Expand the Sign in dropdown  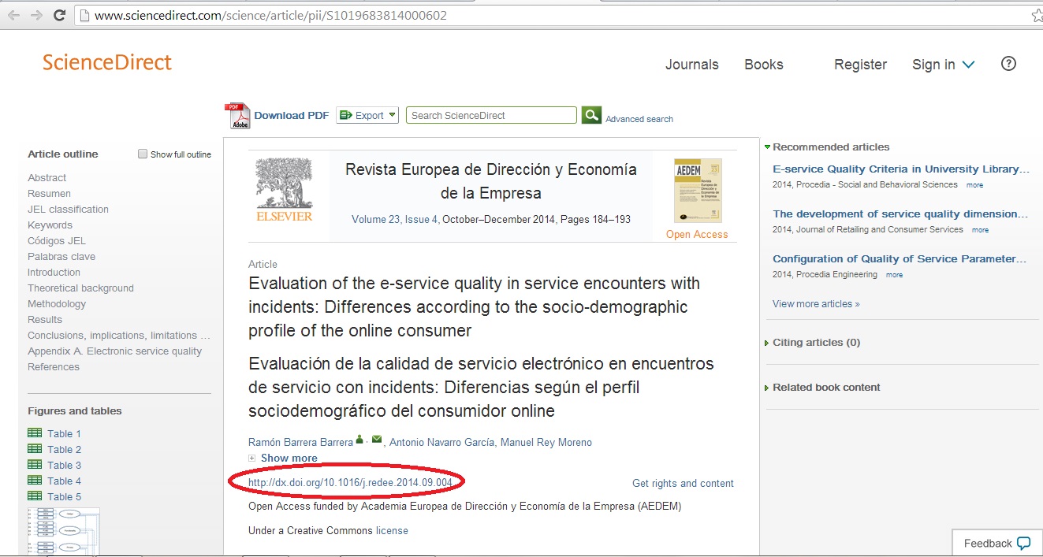tap(944, 65)
